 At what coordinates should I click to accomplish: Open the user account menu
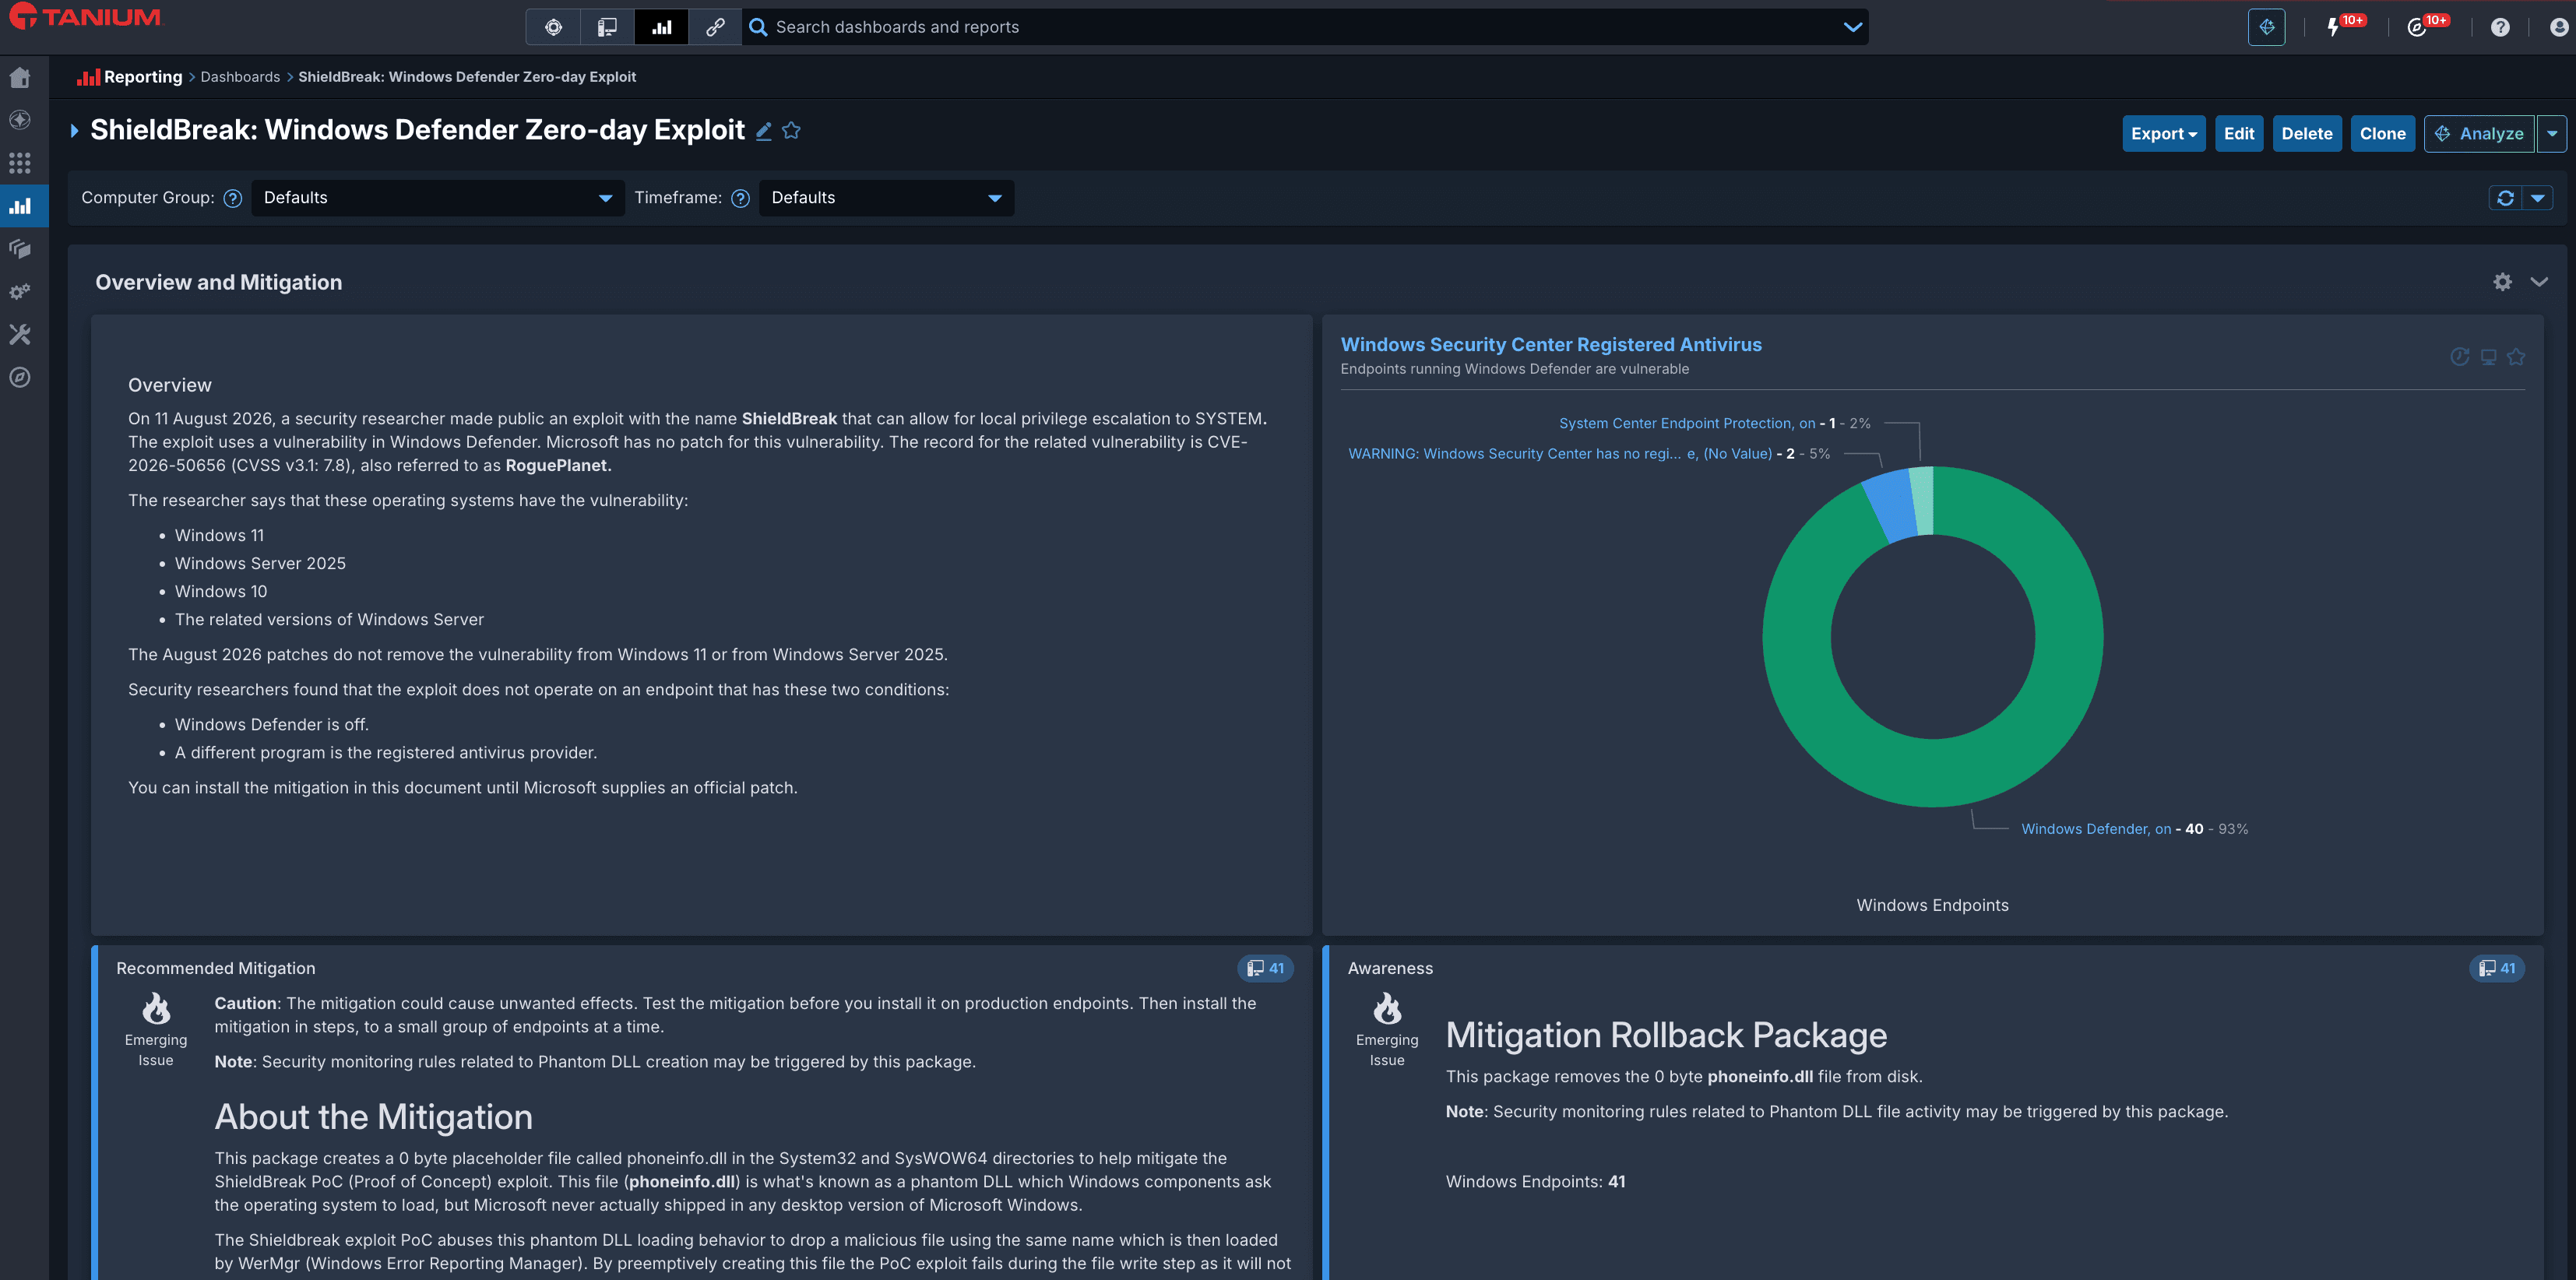click(x=2559, y=27)
